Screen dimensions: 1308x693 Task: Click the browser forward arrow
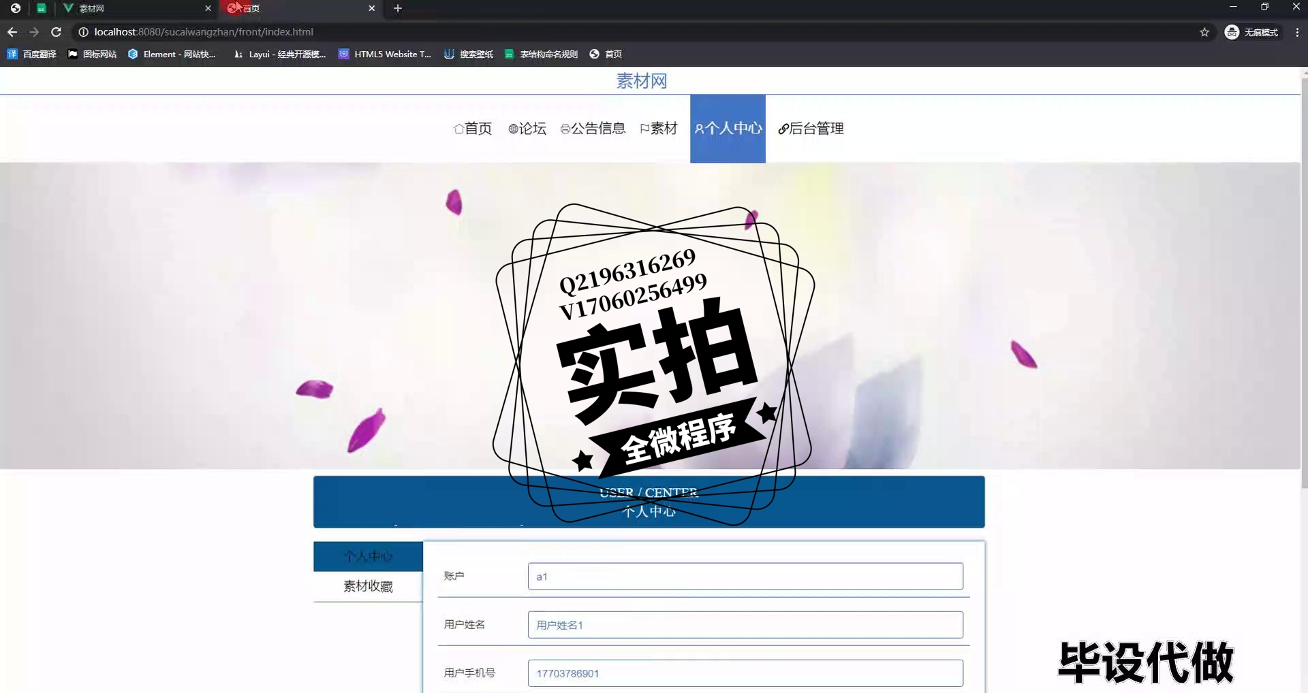click(x=34, y=32)
